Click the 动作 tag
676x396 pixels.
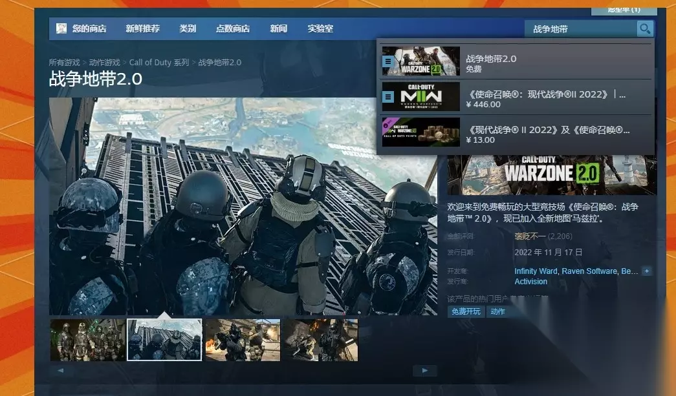pyautogui.click(x=497, y=311)
